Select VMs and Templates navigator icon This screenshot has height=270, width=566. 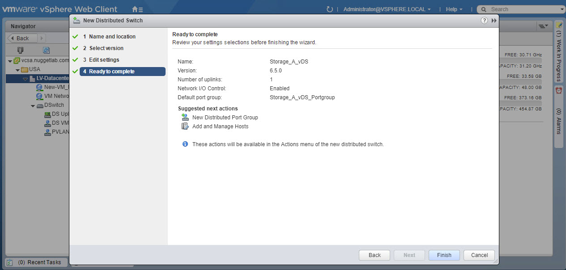46,50
